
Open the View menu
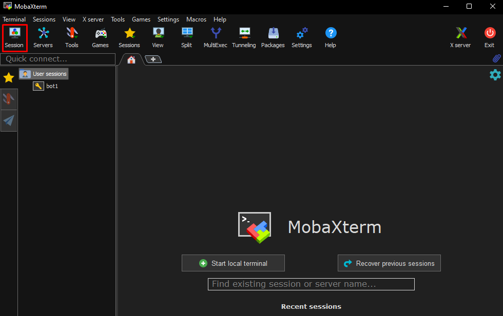[x=69, y=19]
